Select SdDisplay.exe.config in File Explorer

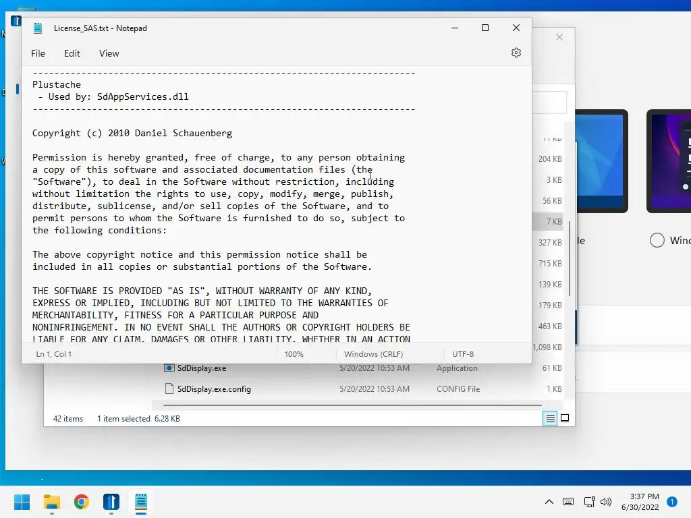pyautogui.click(x=214, y=389)
